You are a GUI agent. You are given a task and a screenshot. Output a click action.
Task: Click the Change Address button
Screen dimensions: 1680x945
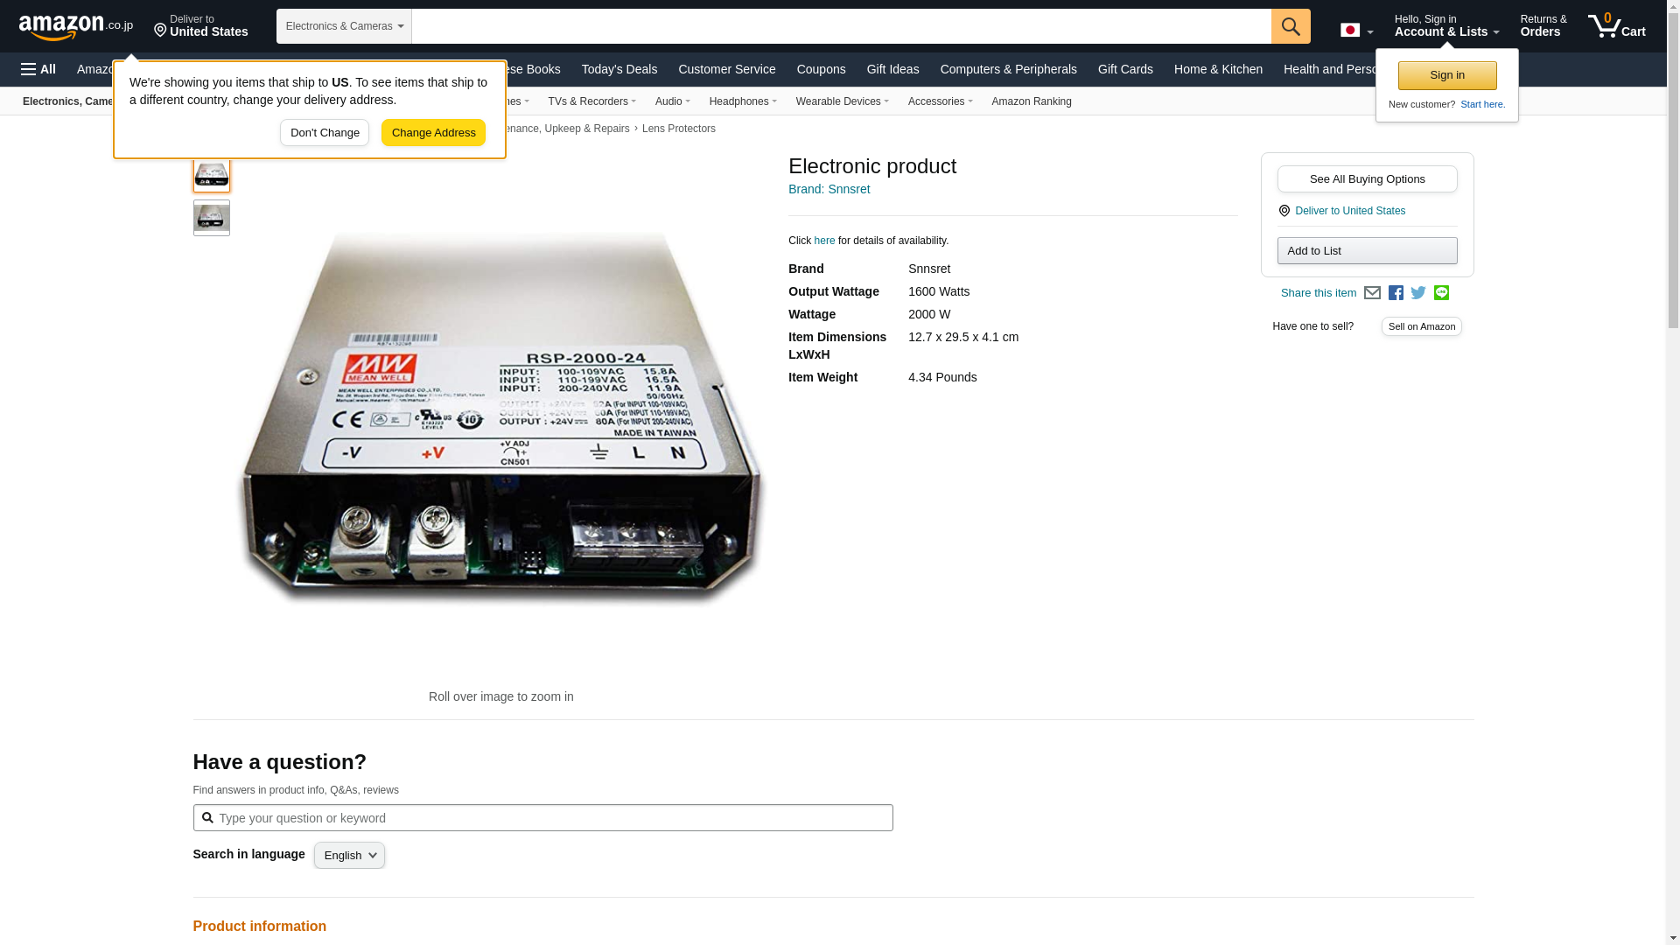click(433, 133)
